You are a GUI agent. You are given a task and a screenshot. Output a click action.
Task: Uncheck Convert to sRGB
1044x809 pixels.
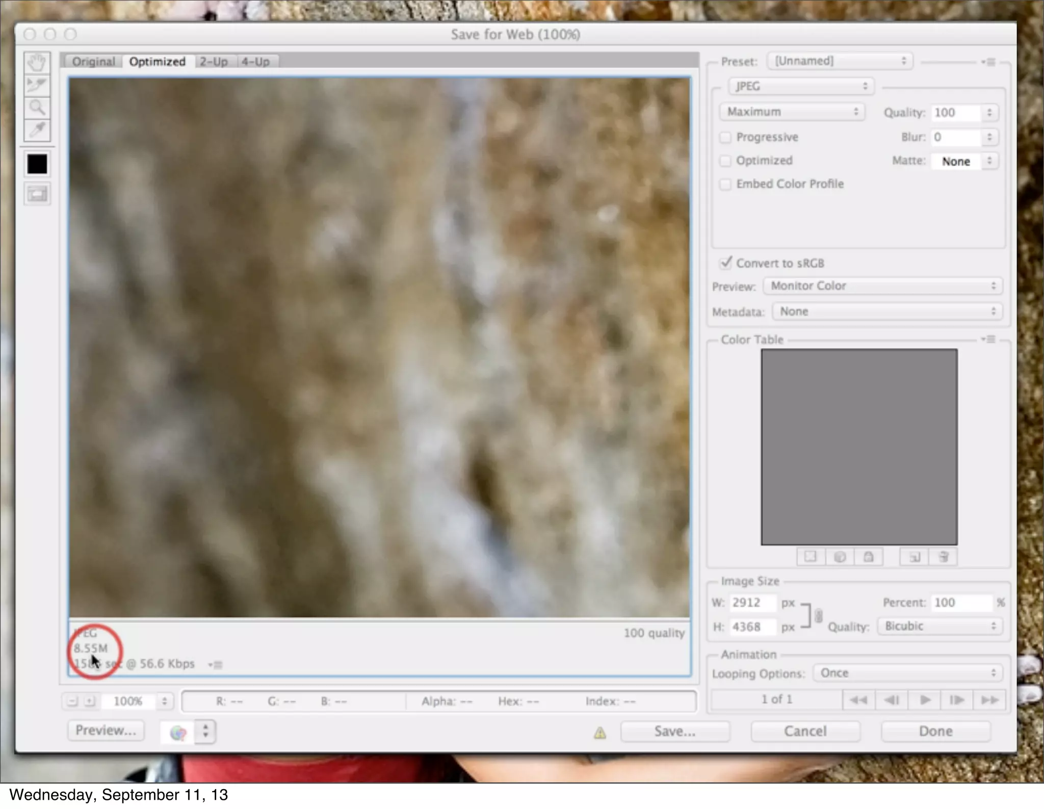pos(725,263)
